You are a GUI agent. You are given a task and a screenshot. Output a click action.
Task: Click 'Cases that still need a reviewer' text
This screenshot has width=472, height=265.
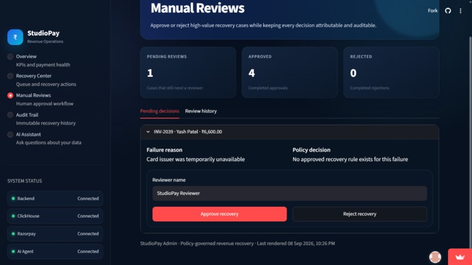pyautogui.click(x=175, y=88)
